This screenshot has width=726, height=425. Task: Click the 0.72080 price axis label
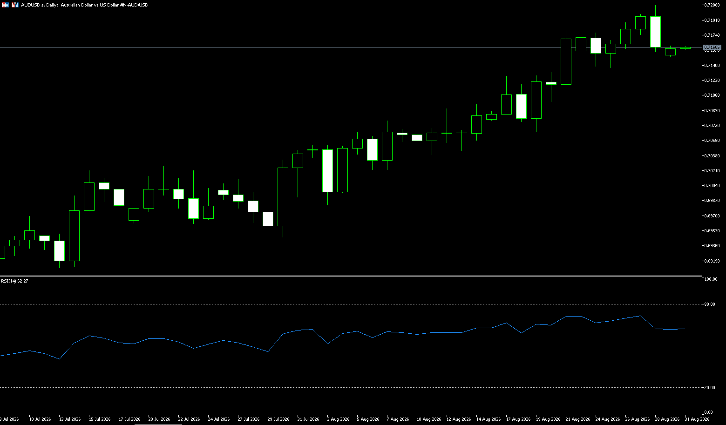(x=713, y=5)
